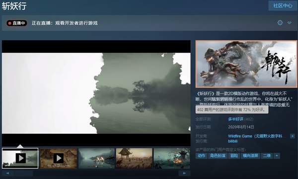Select the 冒险 tag

click(x=234, y=156)
